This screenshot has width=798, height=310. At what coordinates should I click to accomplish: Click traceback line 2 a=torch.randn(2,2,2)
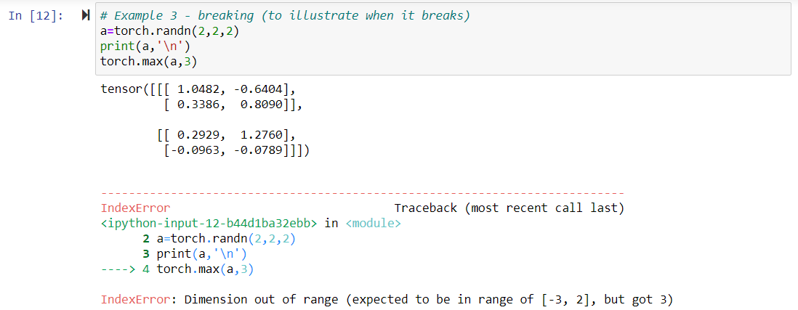(x=219, y=239)
